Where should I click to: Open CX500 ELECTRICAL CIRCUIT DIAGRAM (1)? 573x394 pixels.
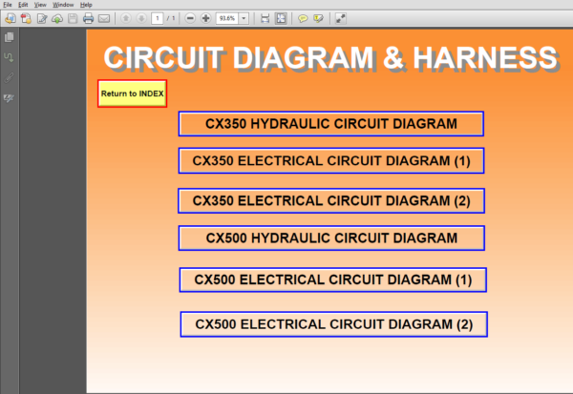[x=333, y=280]
